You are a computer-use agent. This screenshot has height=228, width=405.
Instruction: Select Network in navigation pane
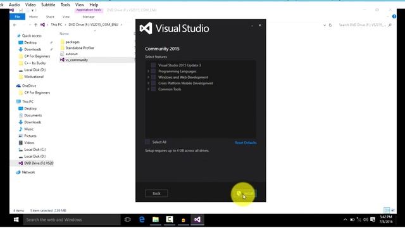(x=25, y=172)
